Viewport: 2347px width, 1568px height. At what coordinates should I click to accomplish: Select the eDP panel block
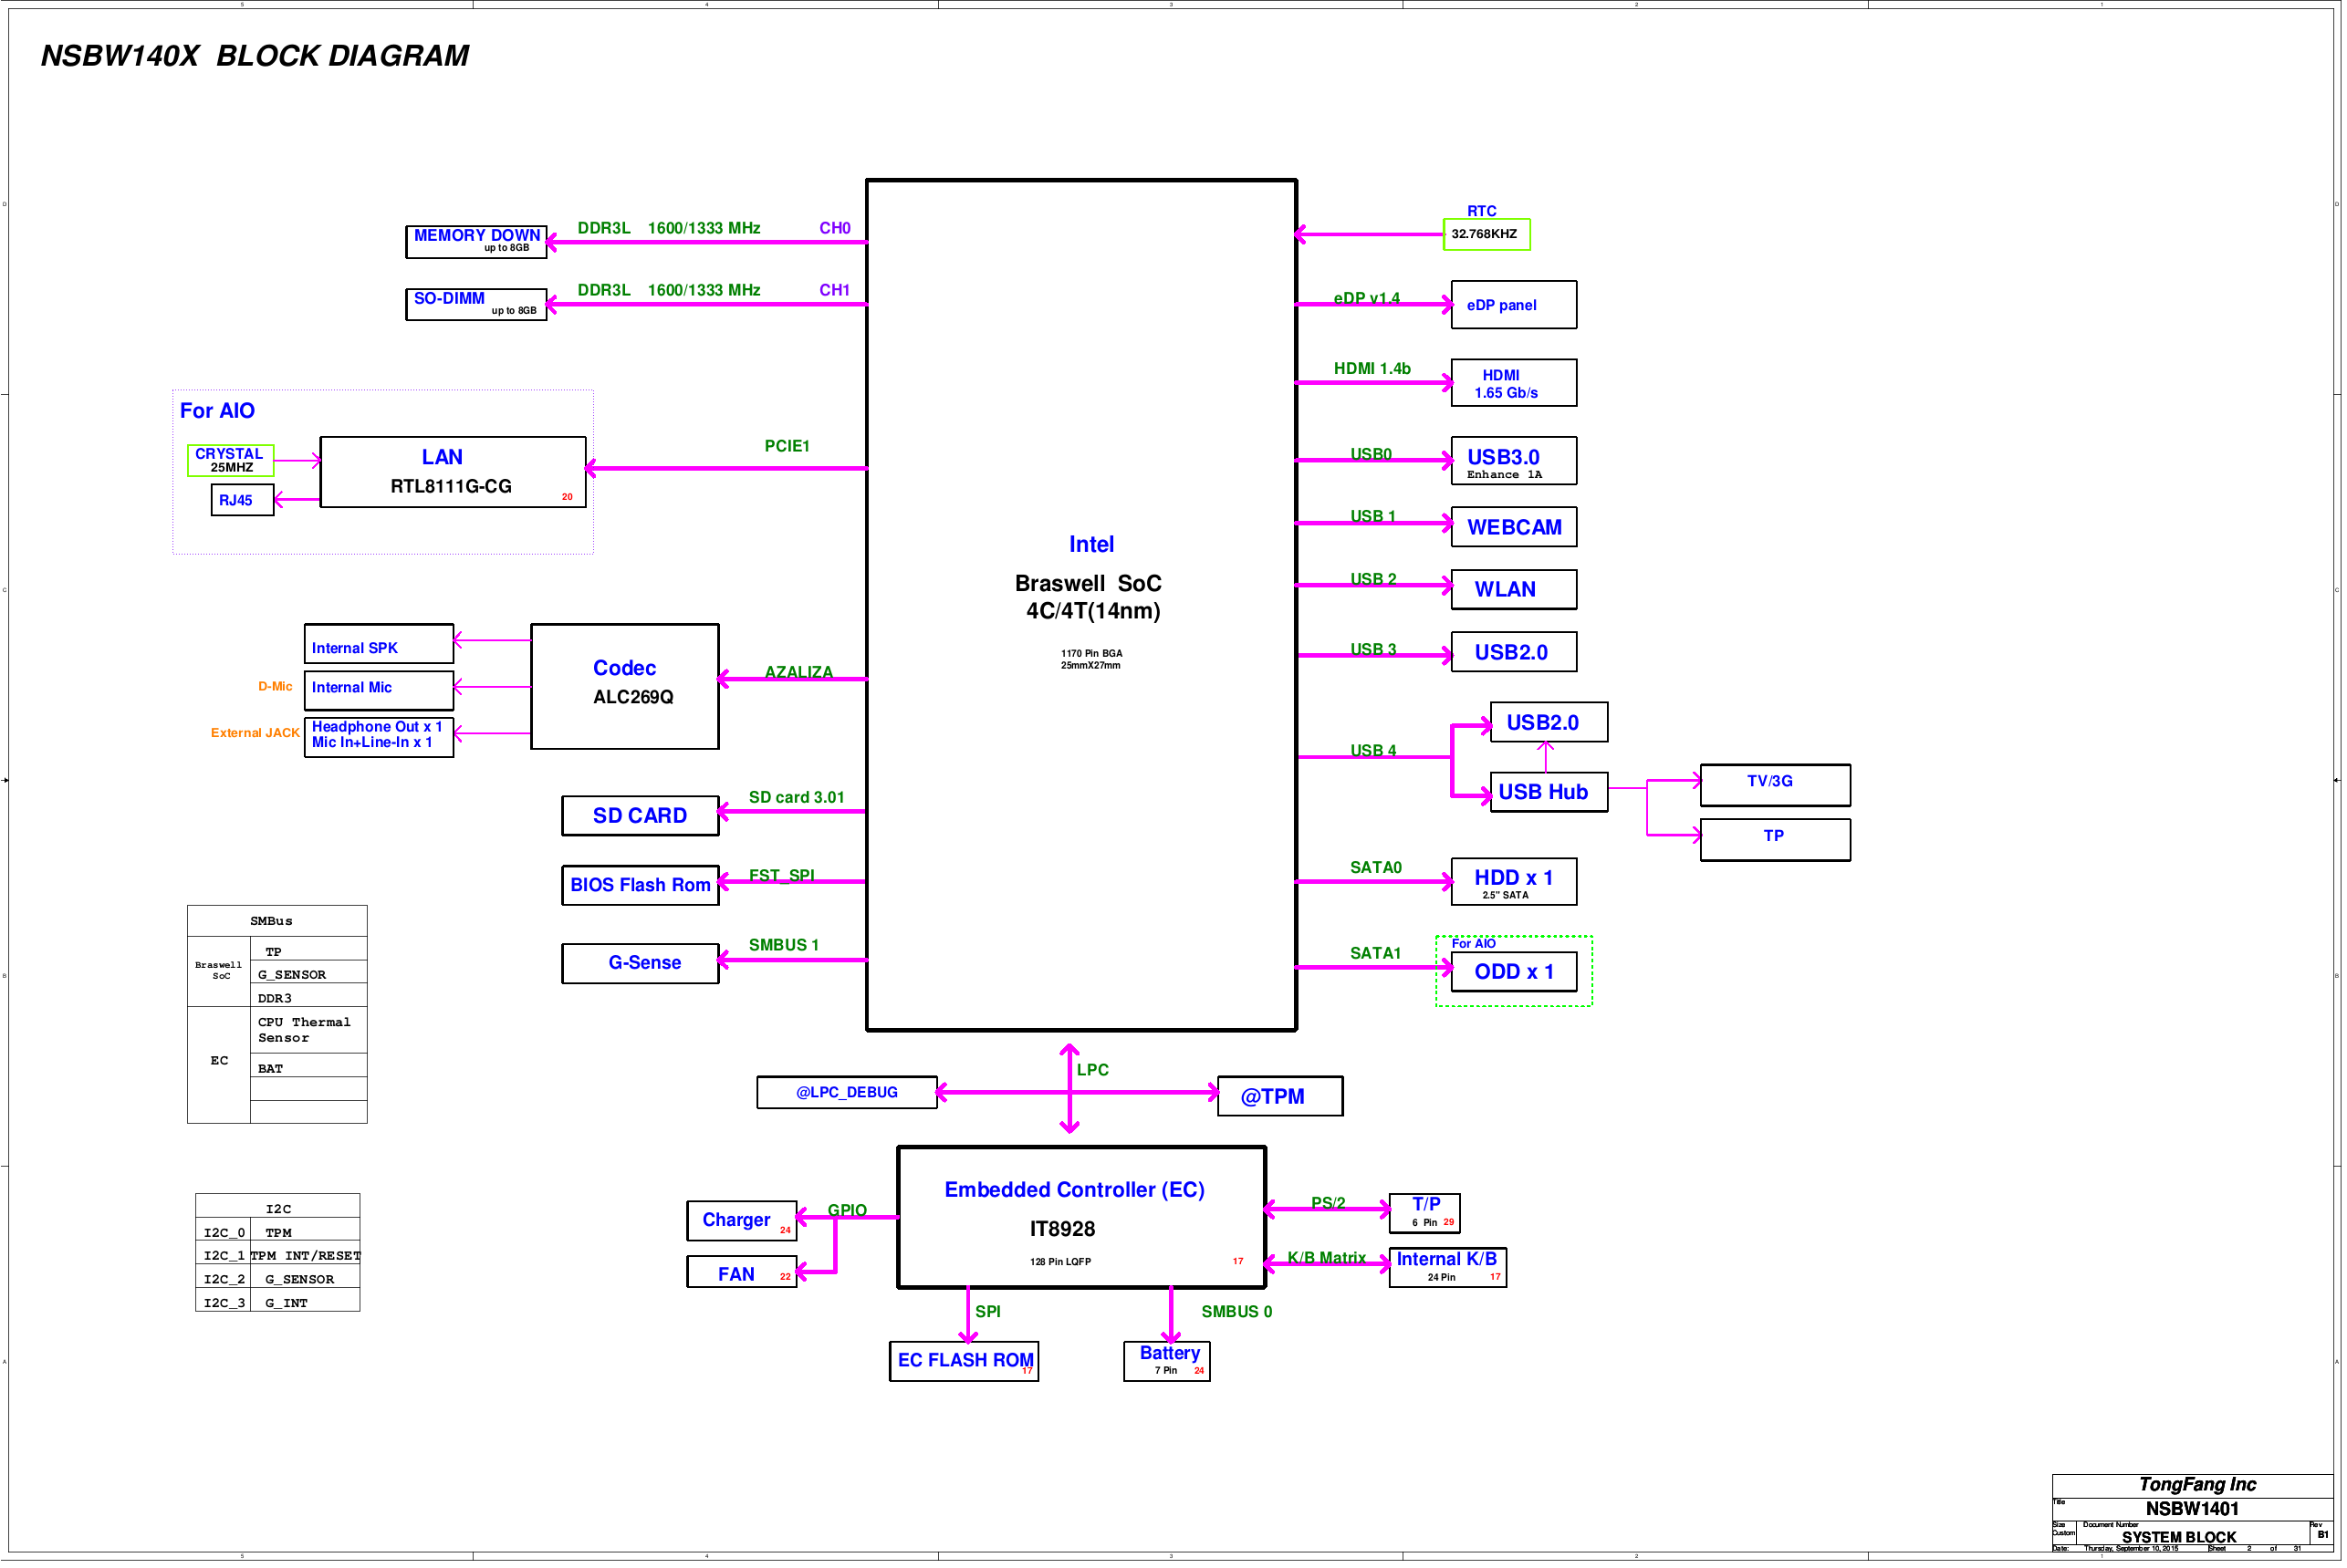[1515, 305]
